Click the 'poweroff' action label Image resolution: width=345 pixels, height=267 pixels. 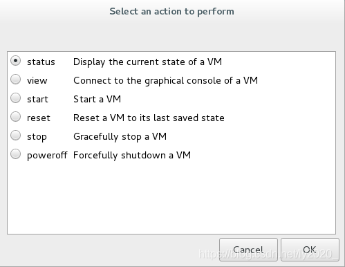[x=47, y=155]
